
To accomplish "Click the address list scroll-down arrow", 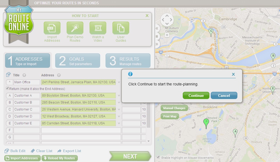I will 148,141.
